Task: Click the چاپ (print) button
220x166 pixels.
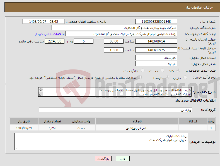Action: pos(122,159)
